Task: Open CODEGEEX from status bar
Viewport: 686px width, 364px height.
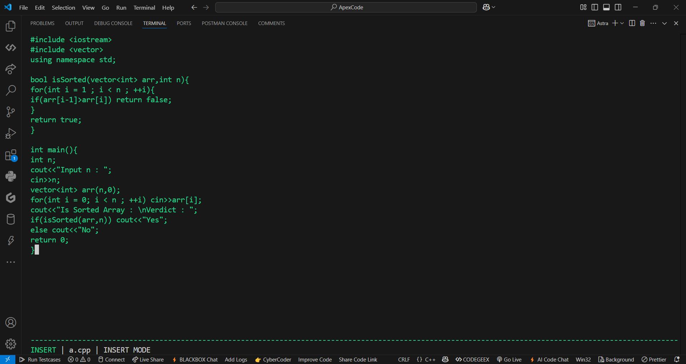Action: coord(472,359)
